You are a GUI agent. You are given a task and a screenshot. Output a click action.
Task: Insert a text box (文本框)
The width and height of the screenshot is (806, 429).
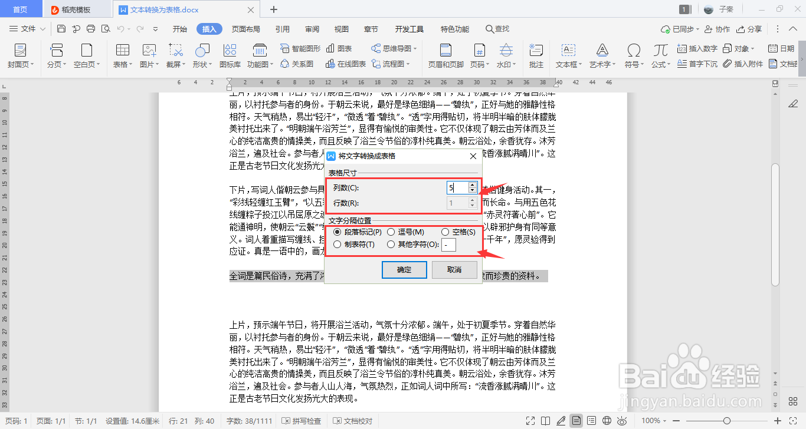coord(569,56)
